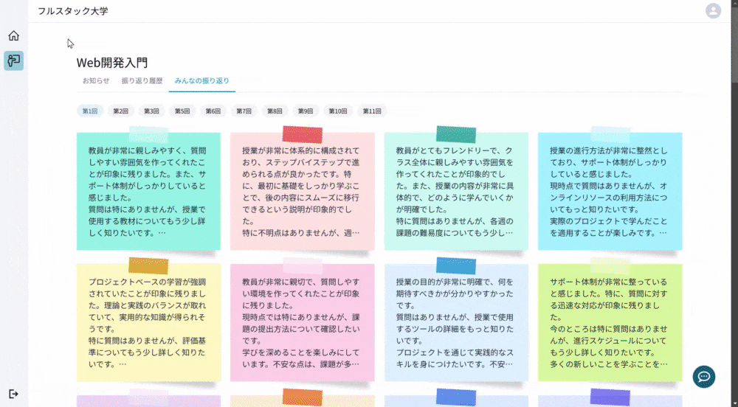The image size is (738, 407).
Task: Select the course board sidebar icon
Action: pos(13,60)
